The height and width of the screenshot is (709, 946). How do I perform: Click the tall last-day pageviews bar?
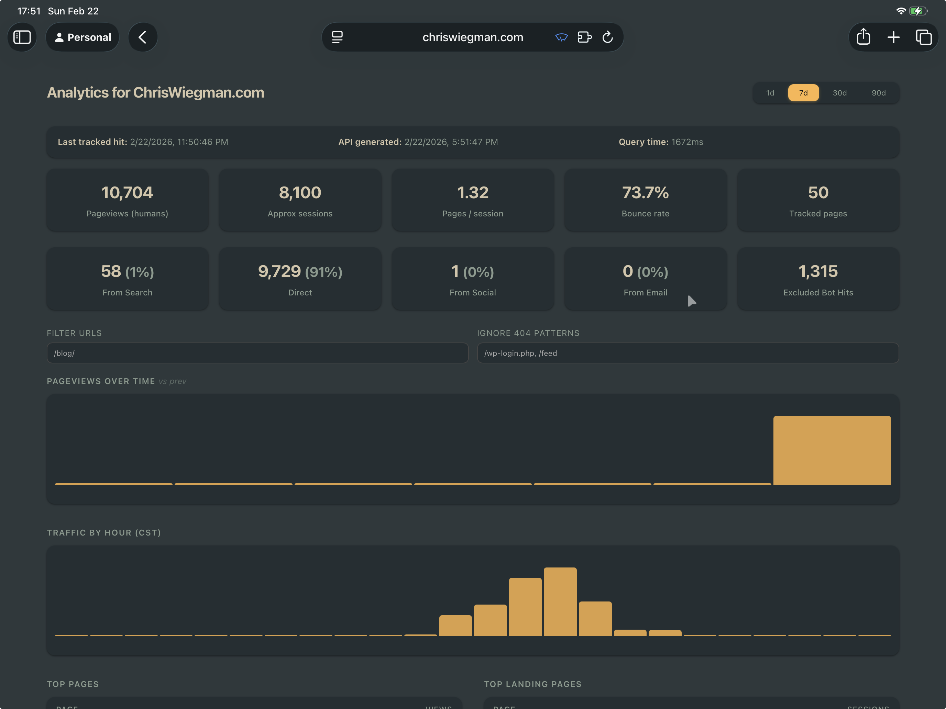[x=832, y=450]
